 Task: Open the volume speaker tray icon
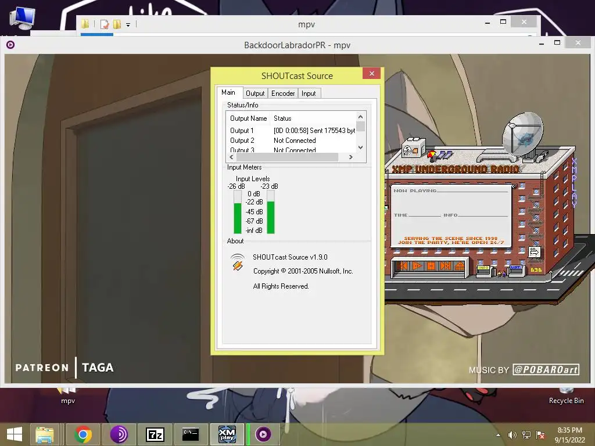[512, 435]
